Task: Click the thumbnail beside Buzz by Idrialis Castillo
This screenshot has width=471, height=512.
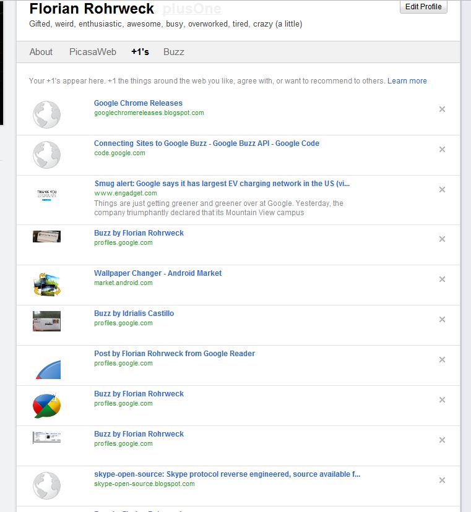Action: pyautogui.click(x=47, y=321)
